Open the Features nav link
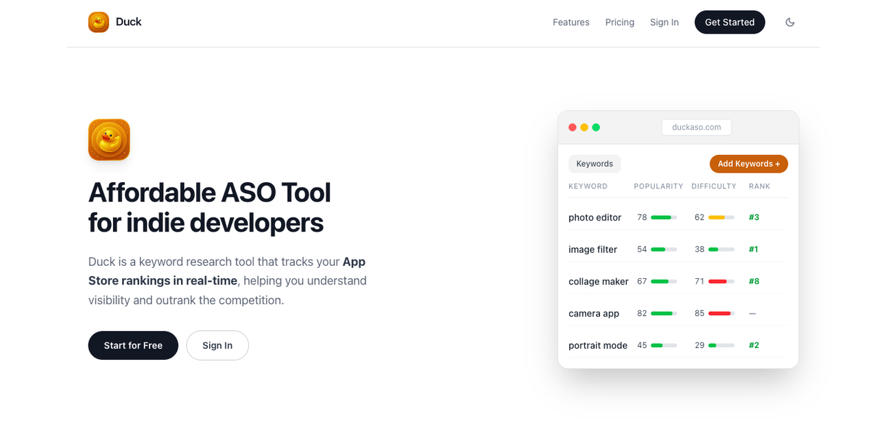The height and width of the screenshot is (446, 877). pyautogui.click(x=571, y=22)
